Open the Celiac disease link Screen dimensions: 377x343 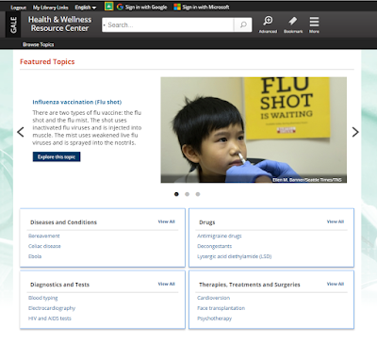point(44,246)
